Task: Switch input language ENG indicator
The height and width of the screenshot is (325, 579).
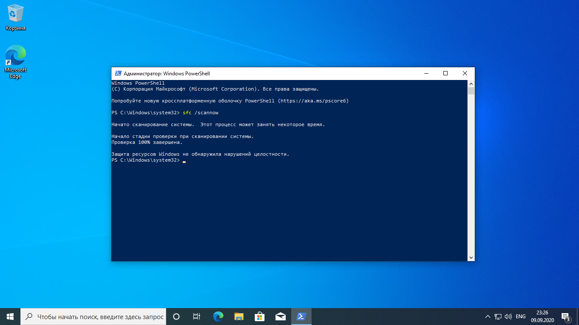Action: [521, 317]
